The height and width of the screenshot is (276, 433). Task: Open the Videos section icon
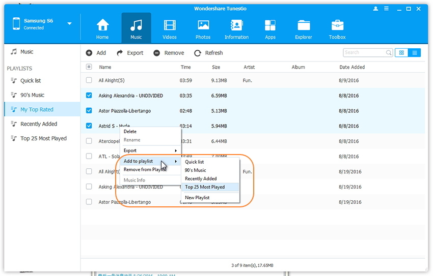(170, 25)
